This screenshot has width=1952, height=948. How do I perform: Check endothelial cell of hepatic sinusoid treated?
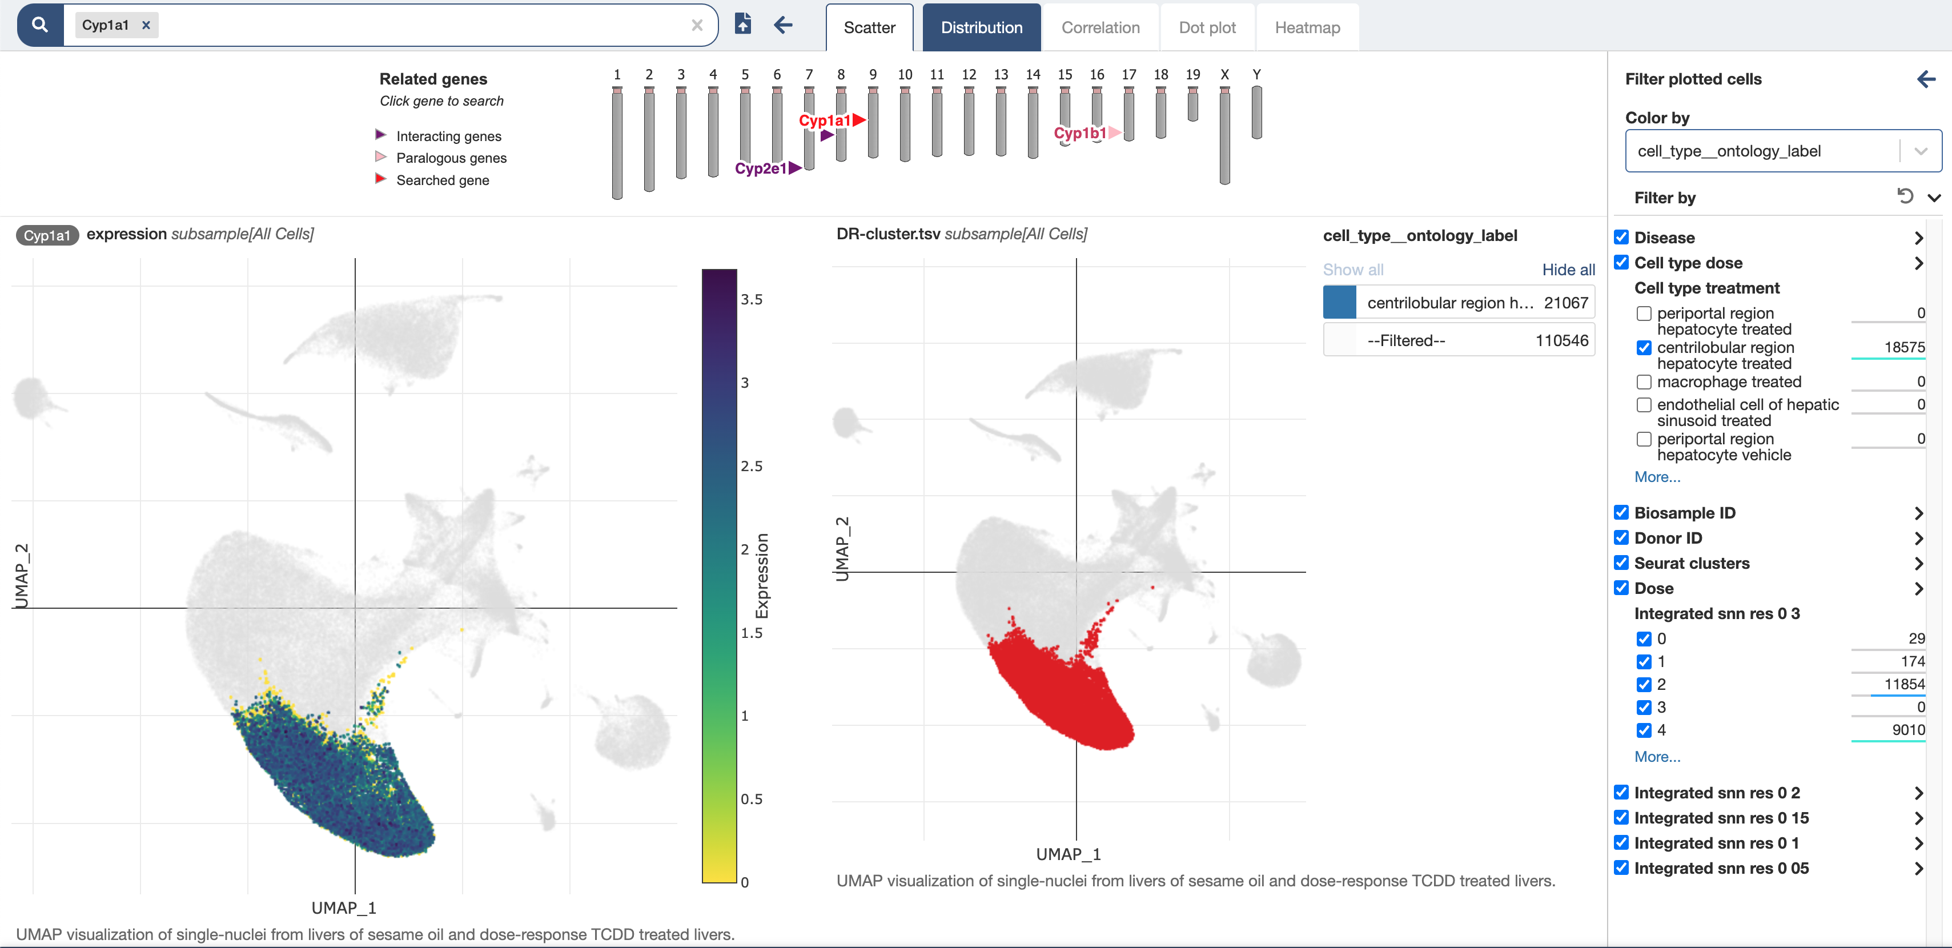click(1644, 405)
